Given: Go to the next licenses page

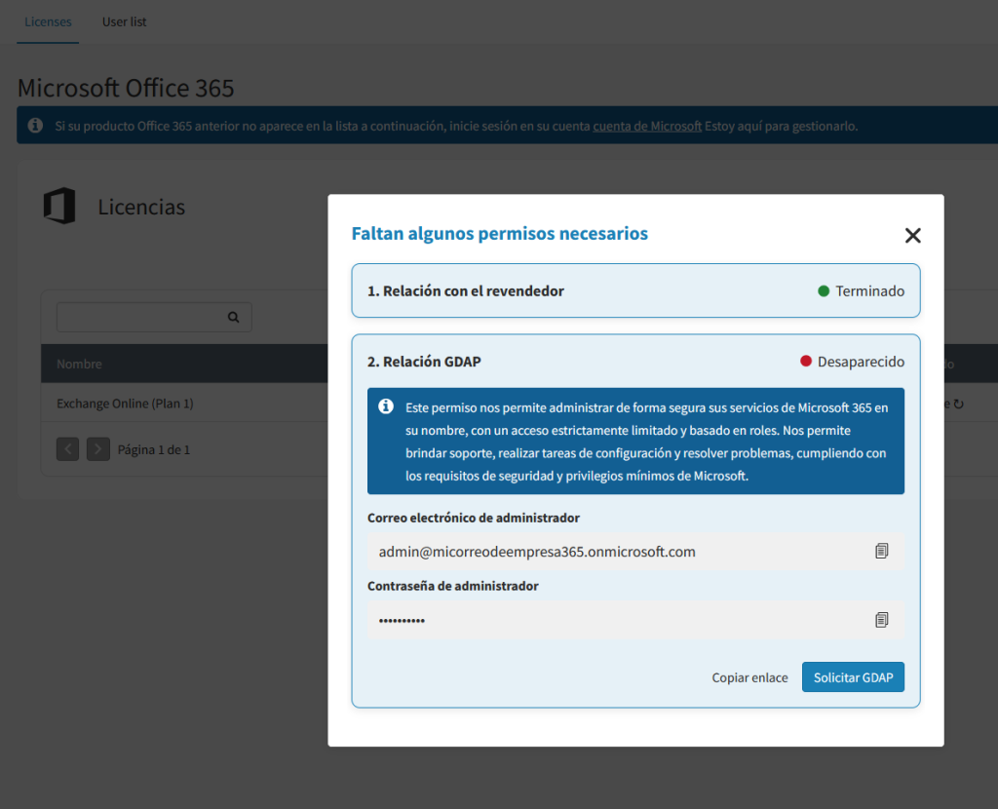Looking at the screenshot, I should tap(97, 449).
